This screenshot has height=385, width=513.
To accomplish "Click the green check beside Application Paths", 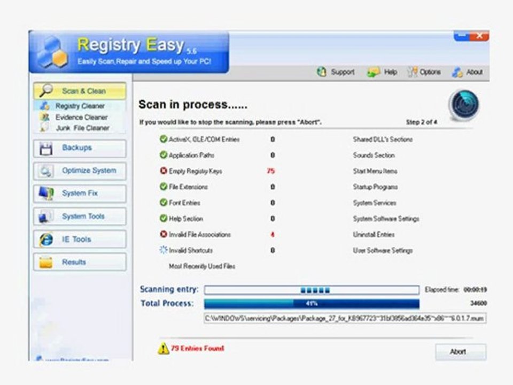I will tap(164, 155).
